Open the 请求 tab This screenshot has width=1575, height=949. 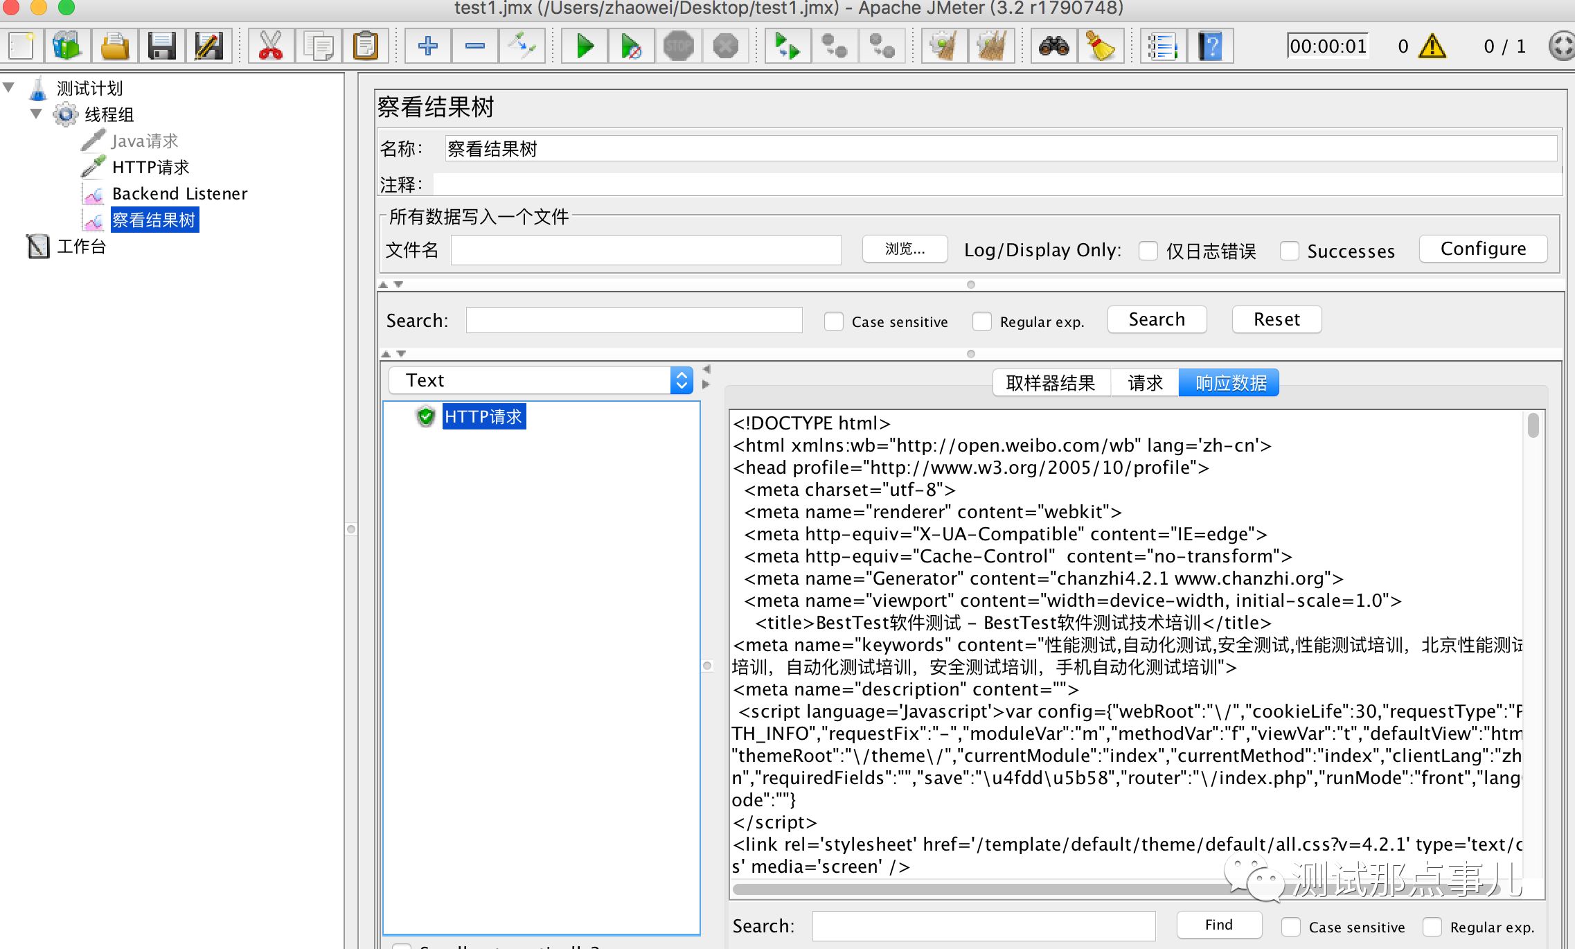[x=1144, y=383]
